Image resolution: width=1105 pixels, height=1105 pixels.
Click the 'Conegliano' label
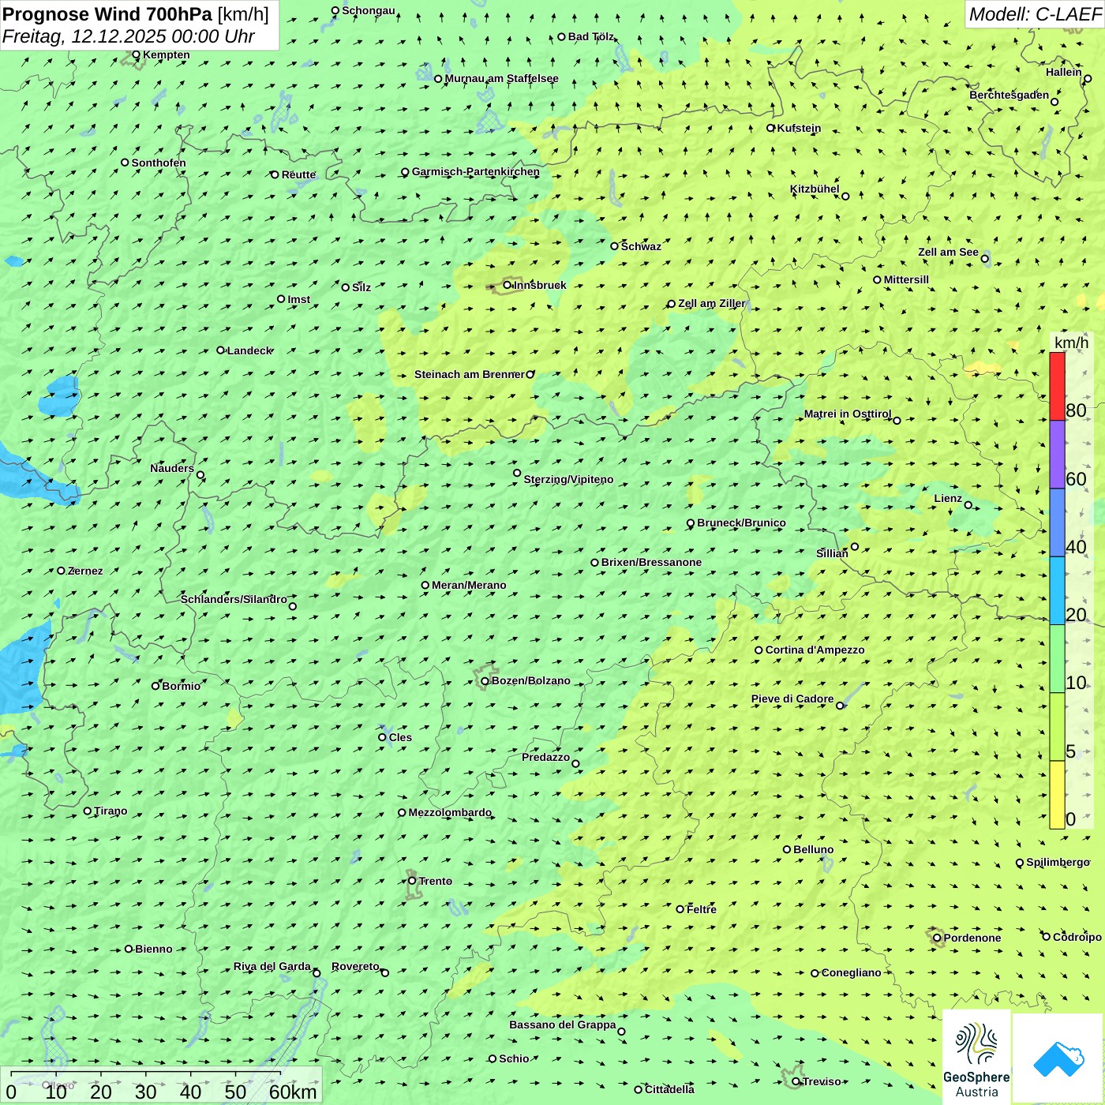coord(852,972)
